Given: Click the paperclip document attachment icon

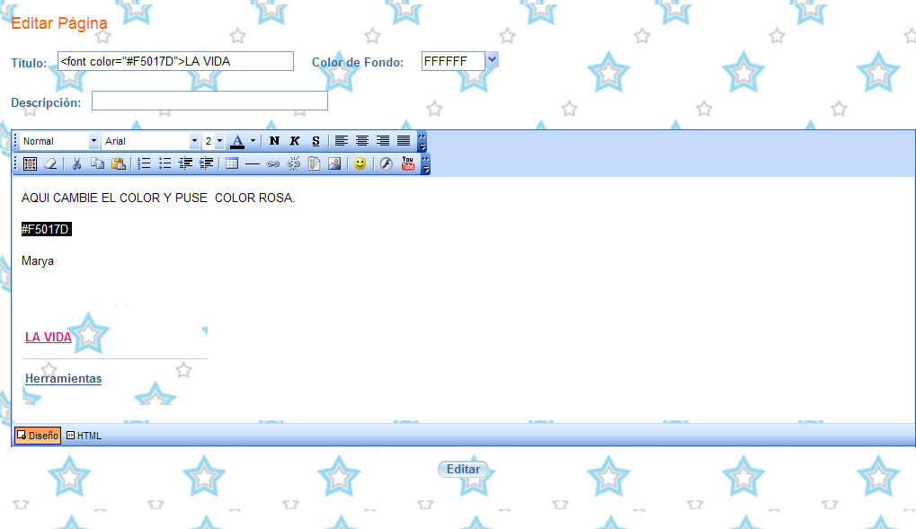Looking at the screenshot, I should 315,164.
